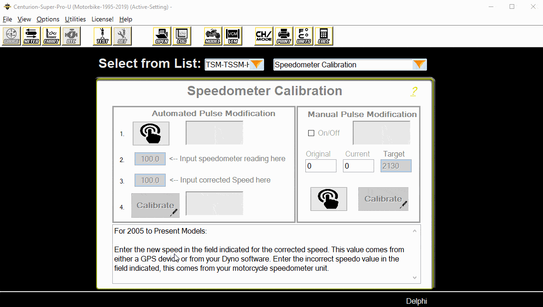Viewport: 543px width, 307px height.
Task: Click the Calibrate button in Automated Pulse Modification
Action: tap(155, 205)
